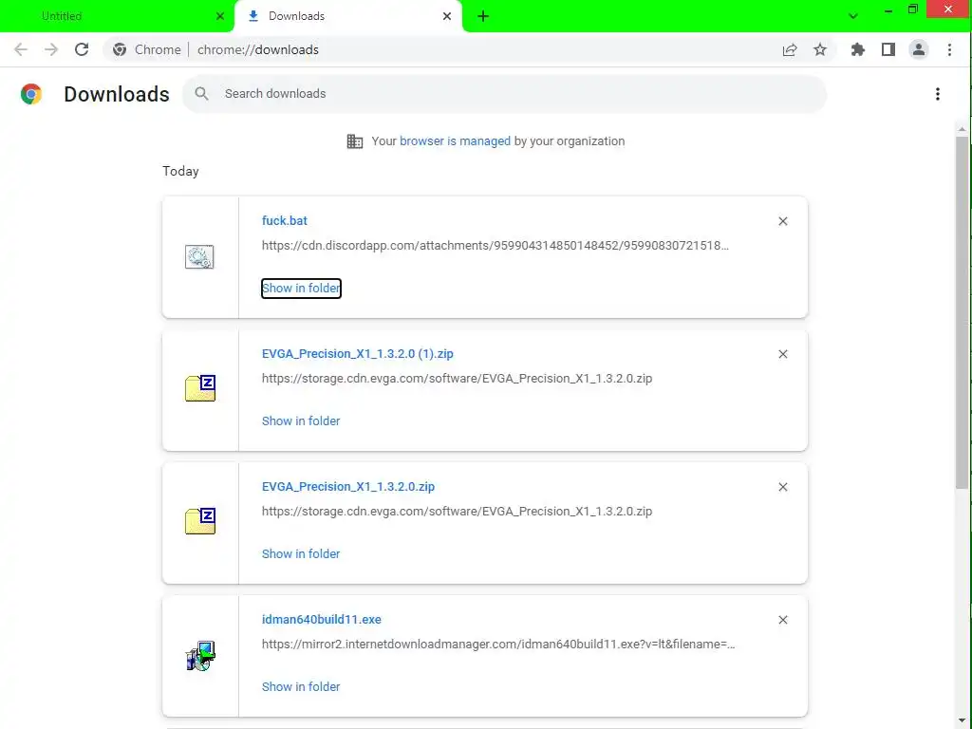Open the fuck.bat file link

tap(285, 220)
